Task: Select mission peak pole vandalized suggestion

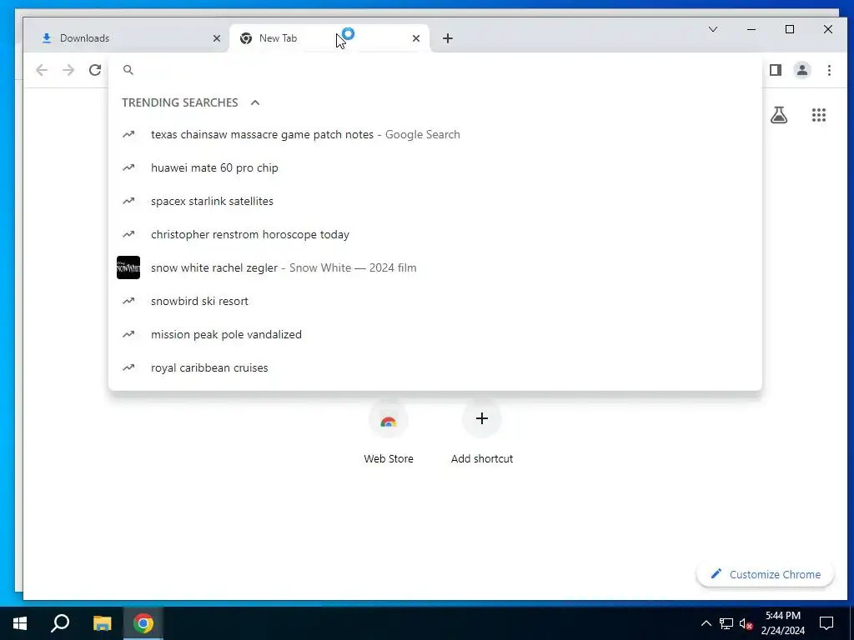Action: coord(435,335)
